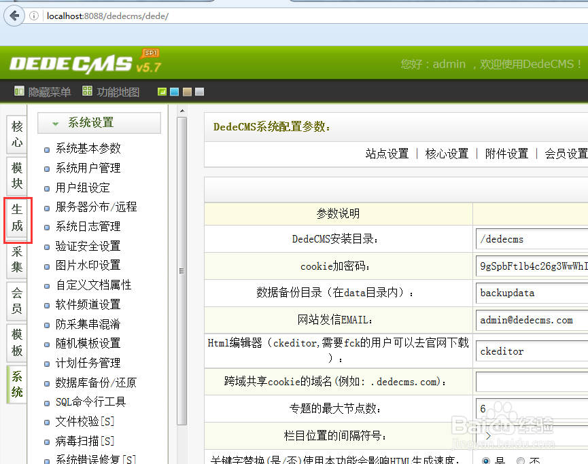Open the 系统 sidebar tab
The width and height of the screenshot is (588, 464).
[x=17, y=384]
